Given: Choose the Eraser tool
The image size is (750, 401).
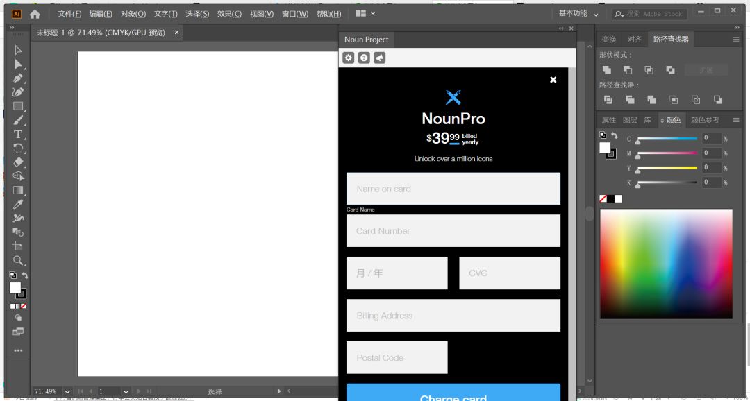Looking at the screenshot, I should click(18, 162).
